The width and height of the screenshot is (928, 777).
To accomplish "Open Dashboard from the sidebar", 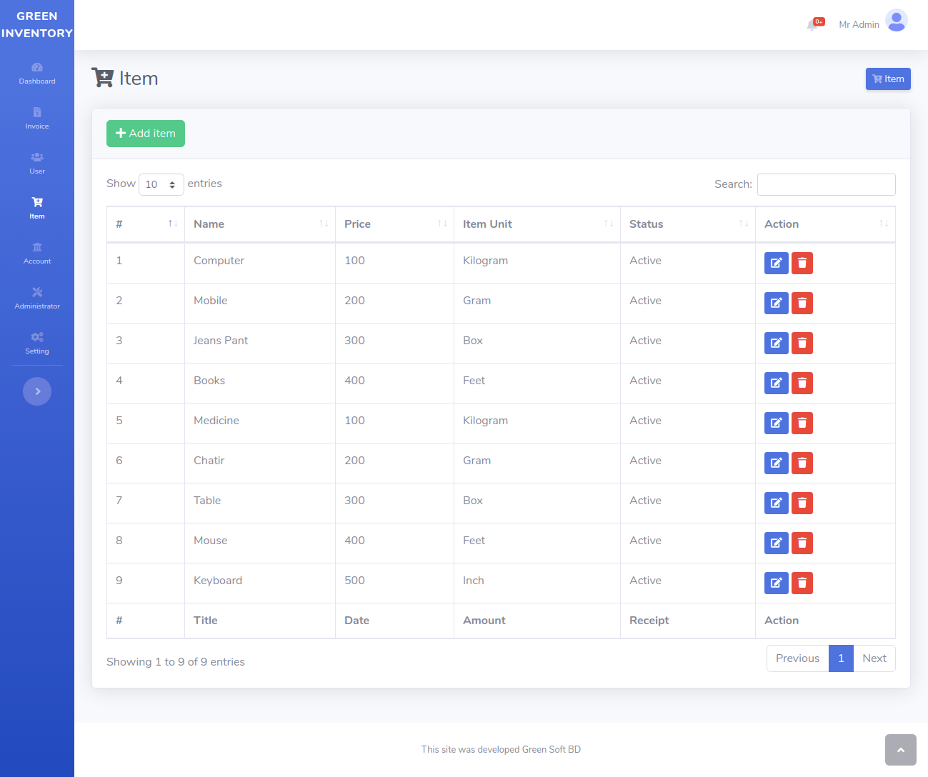I will click(37, 73).
